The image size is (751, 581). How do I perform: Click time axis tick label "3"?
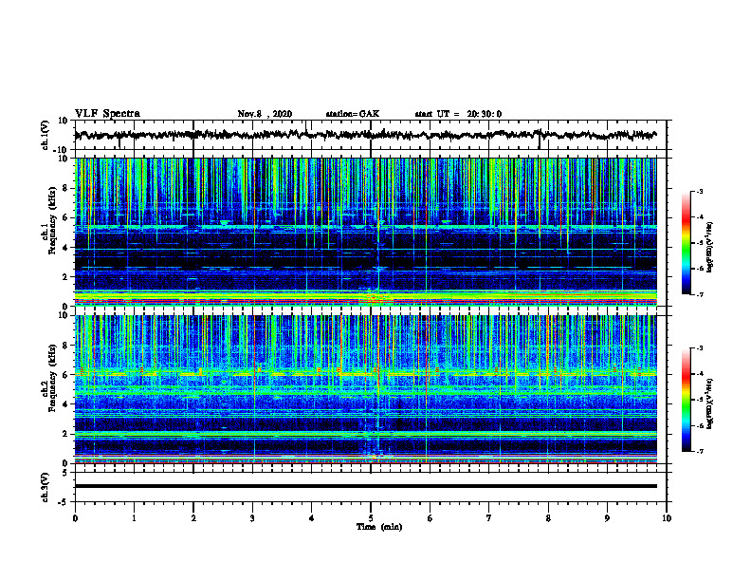[x=252, y=518]
